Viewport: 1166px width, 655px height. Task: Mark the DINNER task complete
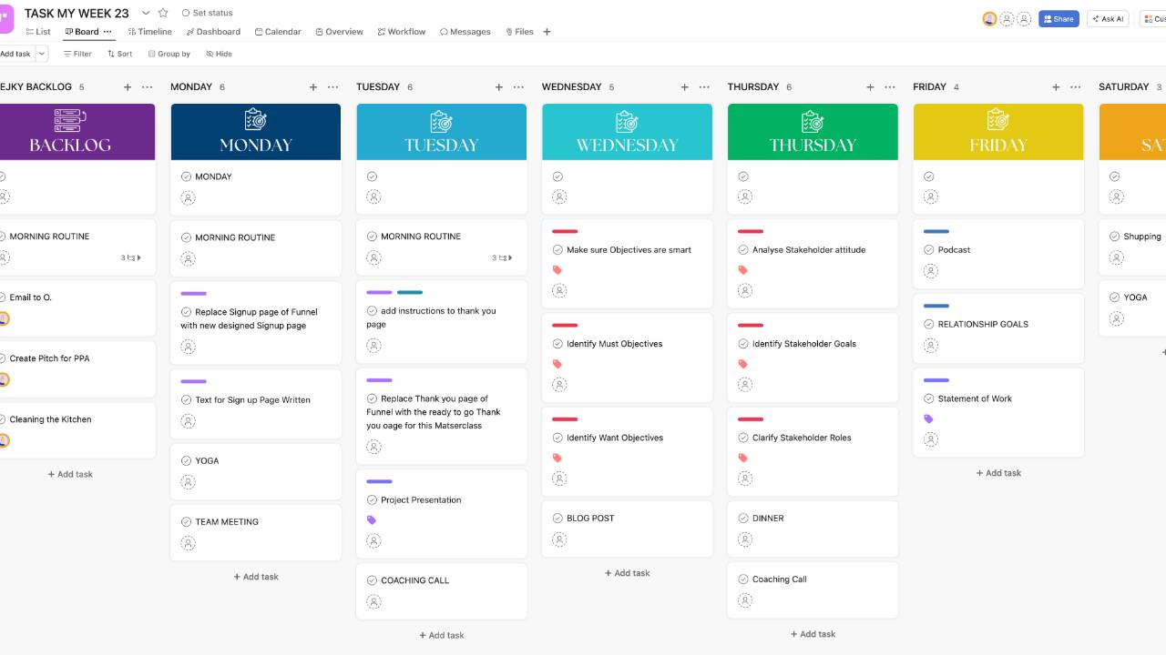coord(744,518)
